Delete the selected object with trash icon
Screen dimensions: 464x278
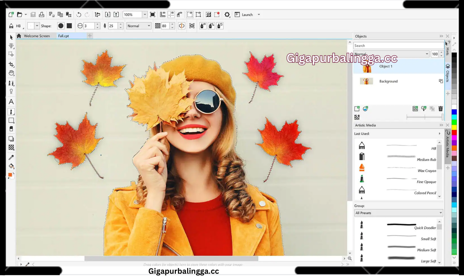click(440, 109)
